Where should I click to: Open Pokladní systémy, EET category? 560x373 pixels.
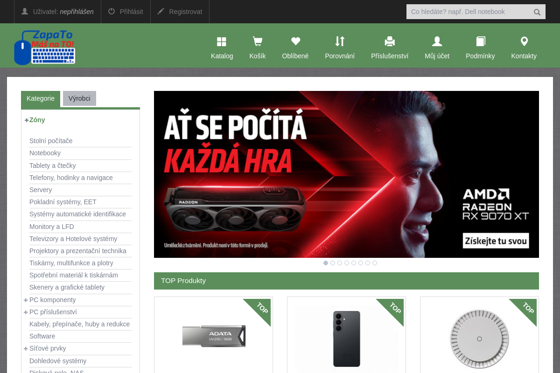63,202
